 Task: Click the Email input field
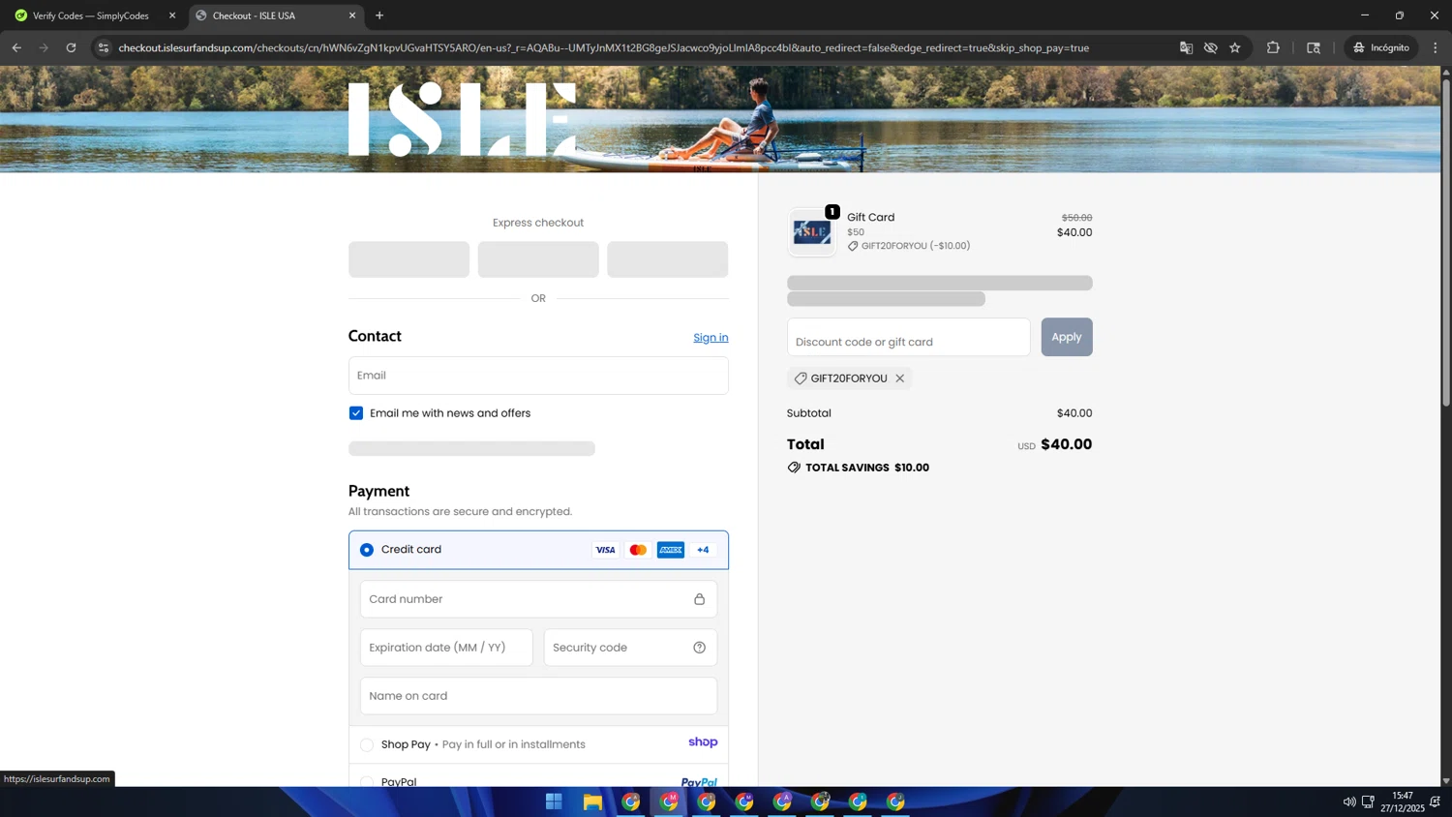[x=538, y=376]
